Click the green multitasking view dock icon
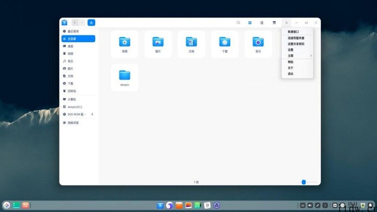This screenshot has height=212, width=377. click(16, 205)
